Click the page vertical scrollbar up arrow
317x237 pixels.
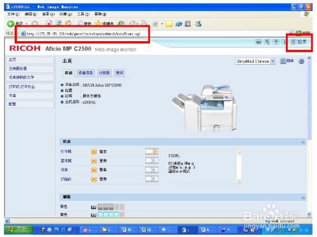pos(309,58)
